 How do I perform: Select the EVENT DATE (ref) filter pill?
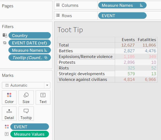[x=30, y=43]
